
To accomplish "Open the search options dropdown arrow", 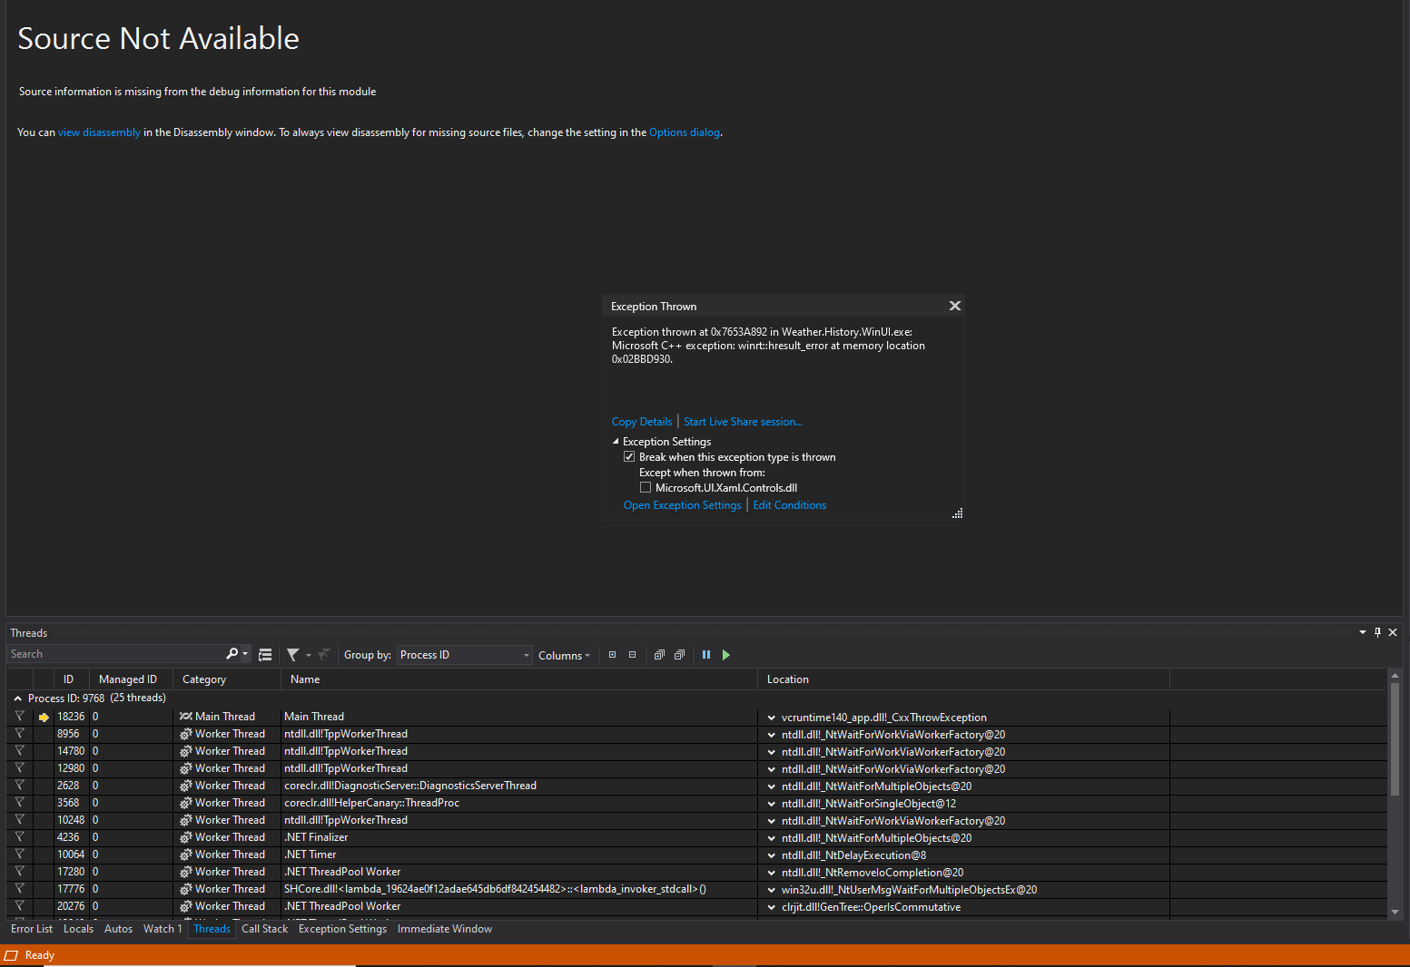I will tap(245, 654).
